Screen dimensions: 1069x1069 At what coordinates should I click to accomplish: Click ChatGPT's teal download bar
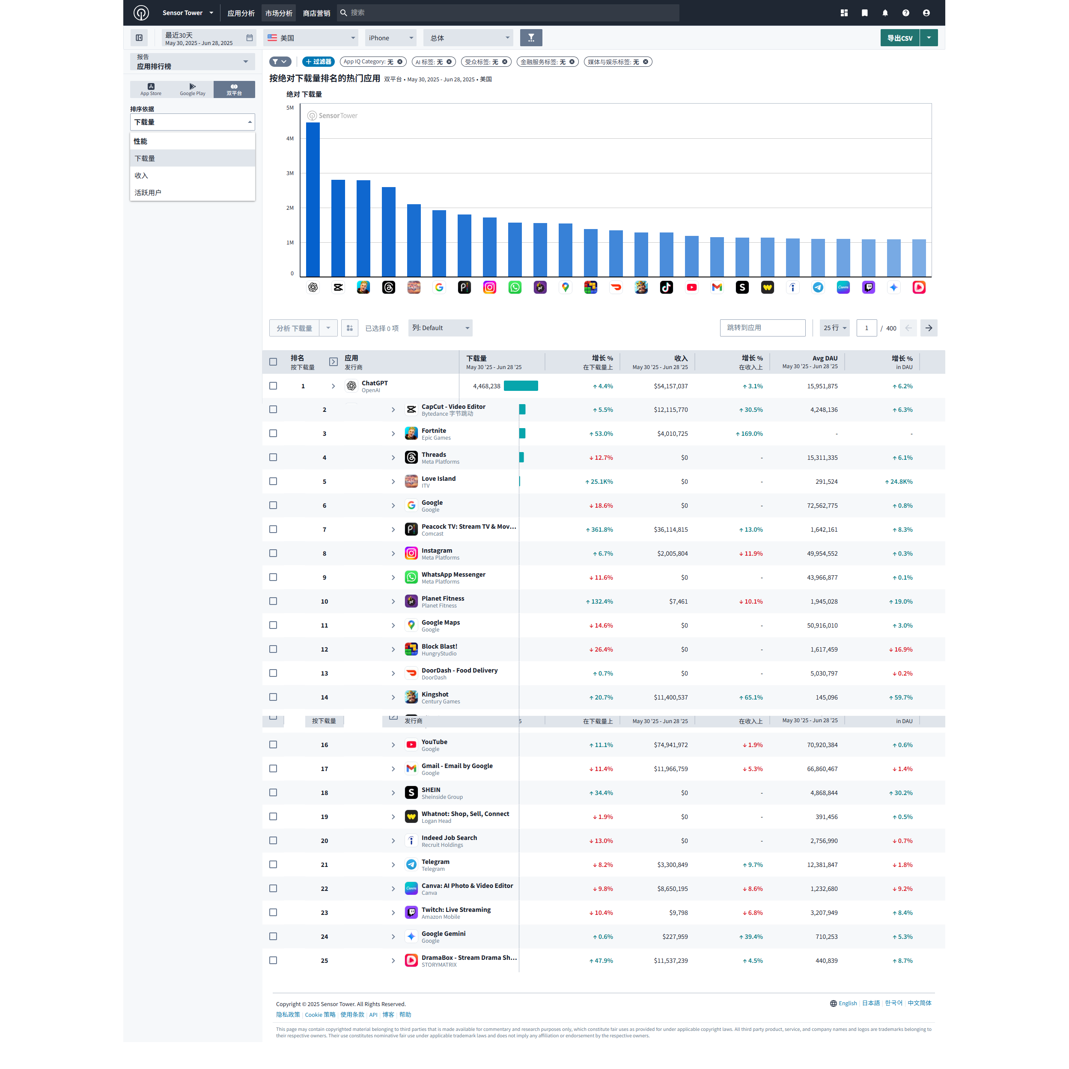[520, 386]
